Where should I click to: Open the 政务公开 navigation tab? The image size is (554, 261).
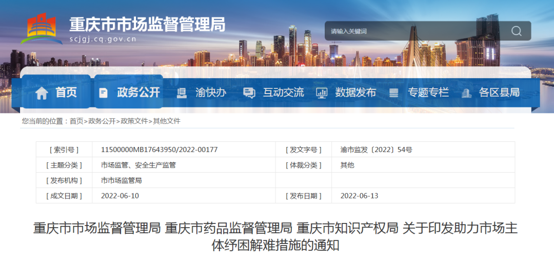point(138,92)
